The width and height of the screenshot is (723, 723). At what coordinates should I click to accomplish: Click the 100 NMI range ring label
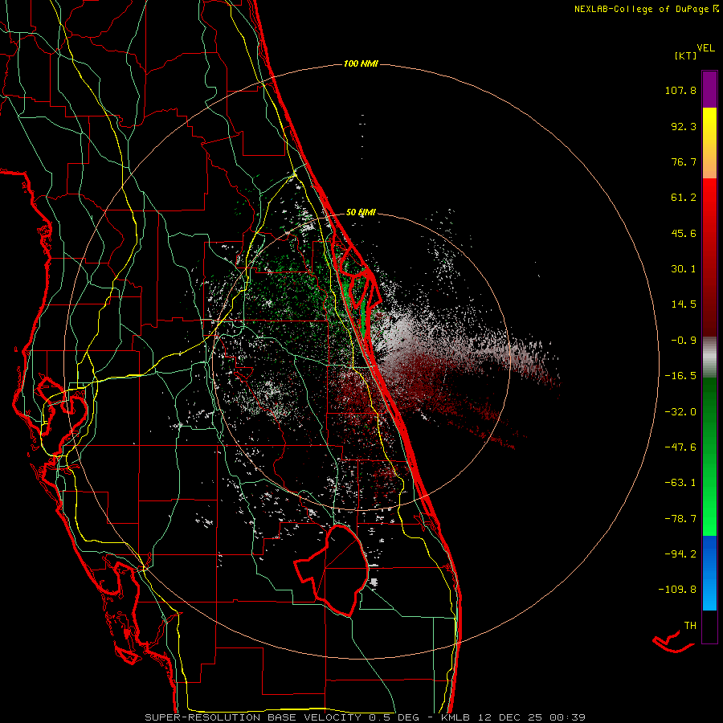pyautogui.click(x=361, y=63)
